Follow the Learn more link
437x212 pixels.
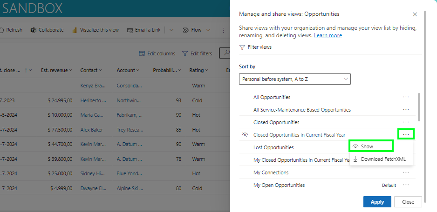tap(328, 35)
